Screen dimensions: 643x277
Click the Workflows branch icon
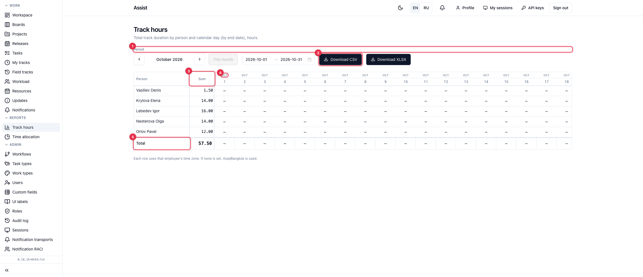tap(7, 154)
